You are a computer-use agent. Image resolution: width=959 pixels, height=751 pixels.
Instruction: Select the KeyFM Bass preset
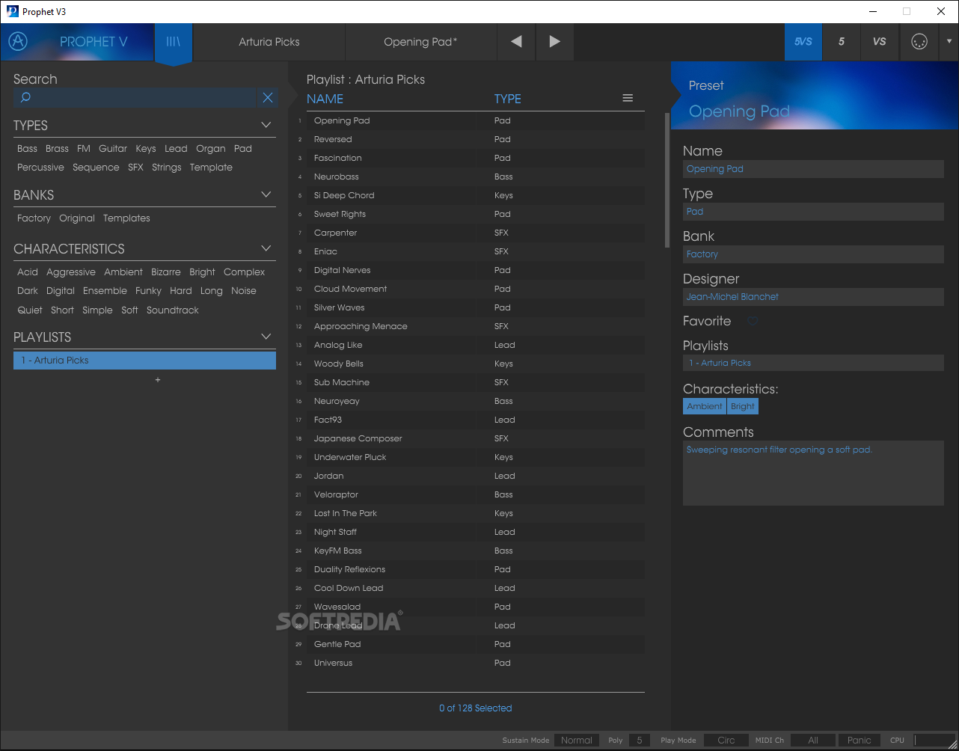[475, 551]
